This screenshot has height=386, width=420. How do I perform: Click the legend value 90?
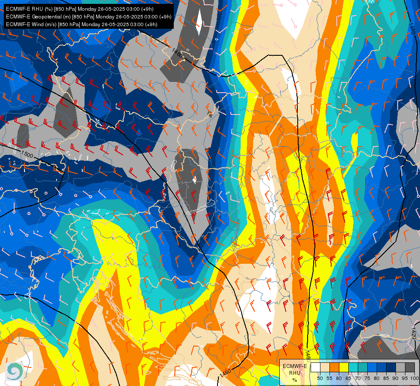point(396,378)
